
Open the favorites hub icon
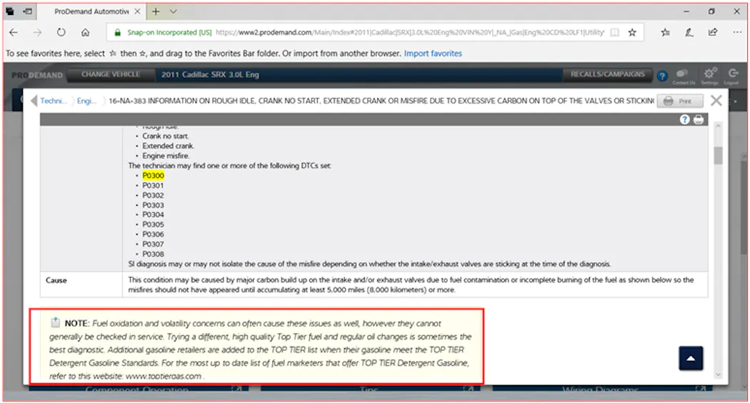pyautogui.click(x=665, y=33)
